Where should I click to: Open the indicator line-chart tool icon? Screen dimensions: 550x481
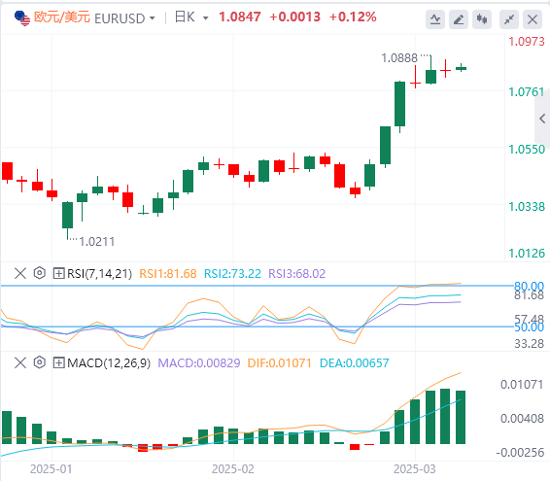pos(435,19)
